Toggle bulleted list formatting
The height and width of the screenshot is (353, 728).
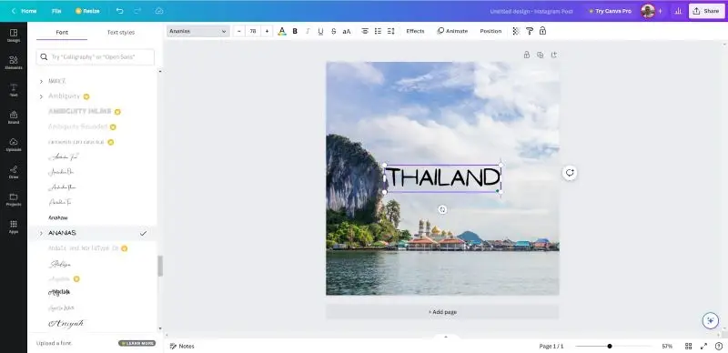(378, 31)
